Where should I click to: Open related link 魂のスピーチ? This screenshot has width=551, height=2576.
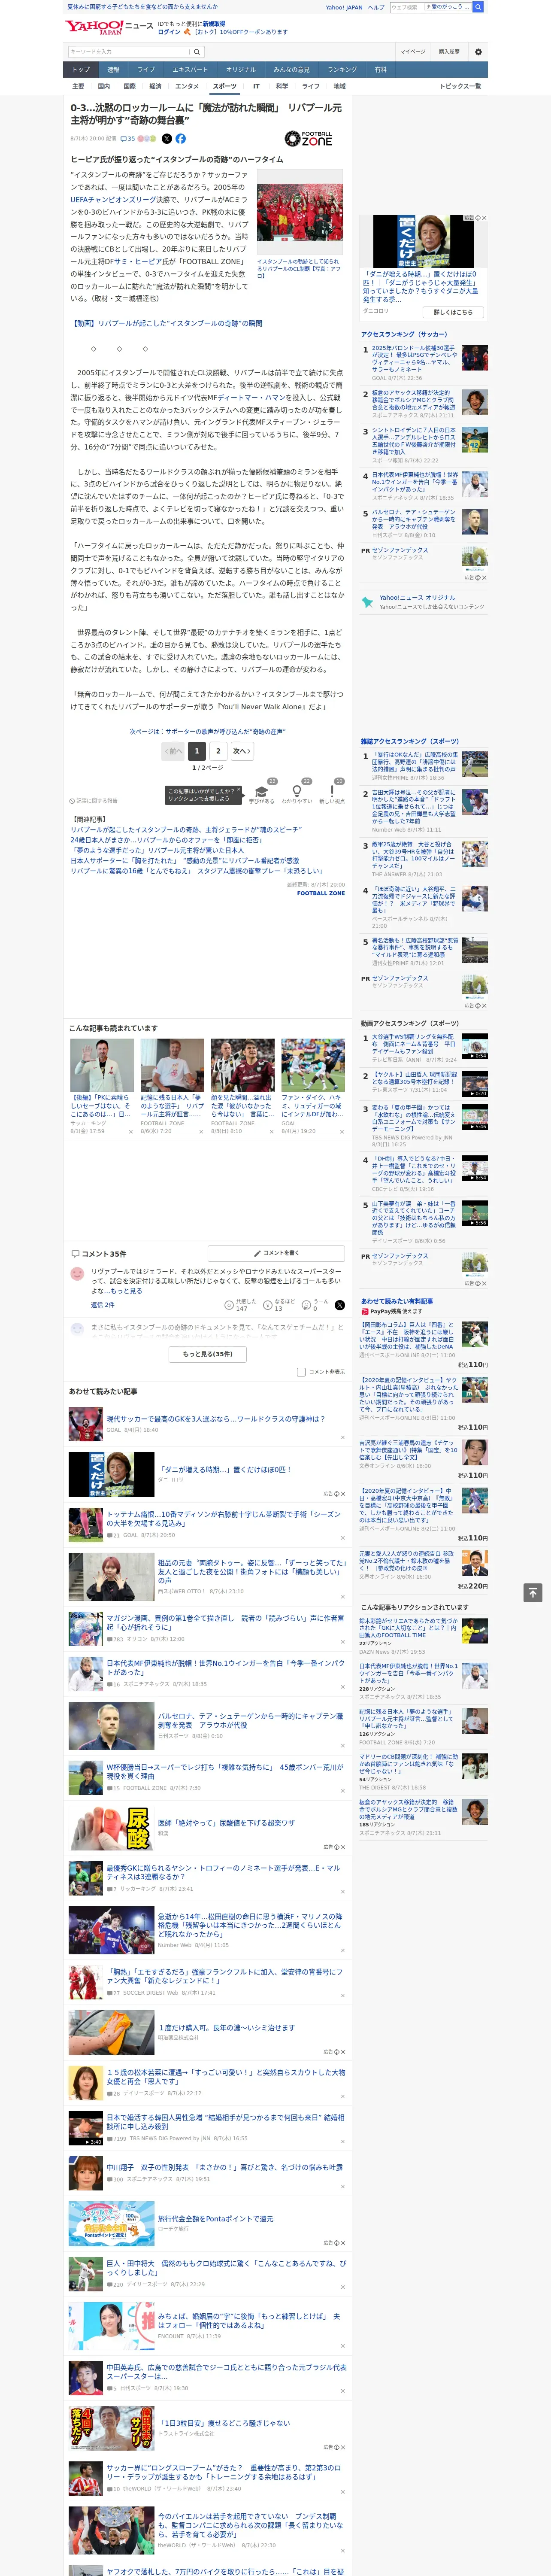pos(186,830)
